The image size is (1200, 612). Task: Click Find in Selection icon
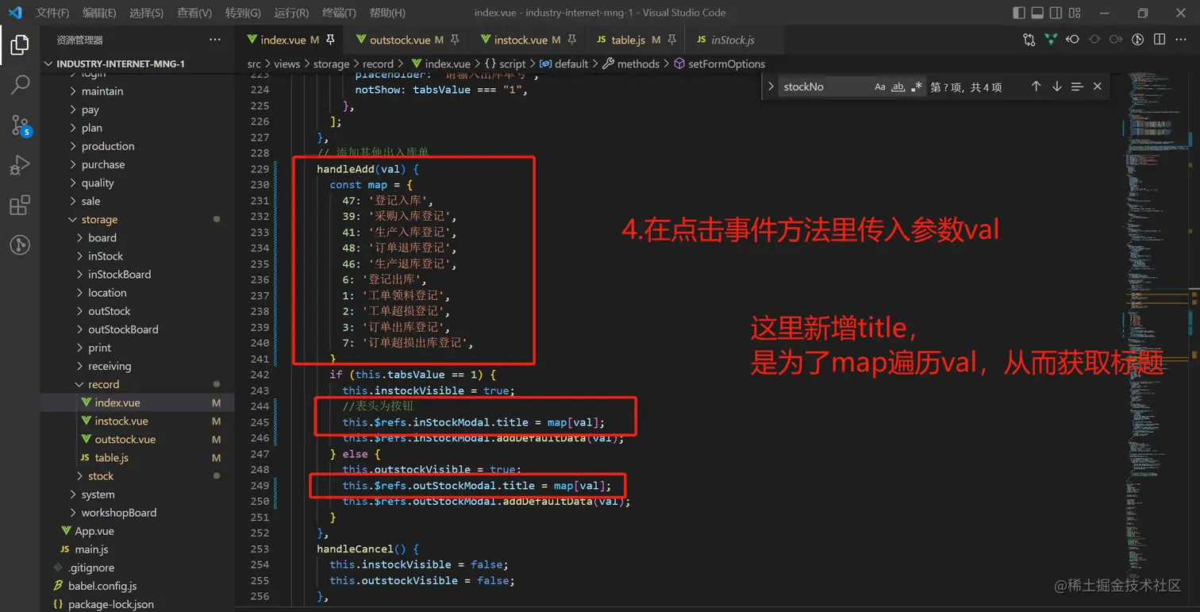(x=1077, y=87)
